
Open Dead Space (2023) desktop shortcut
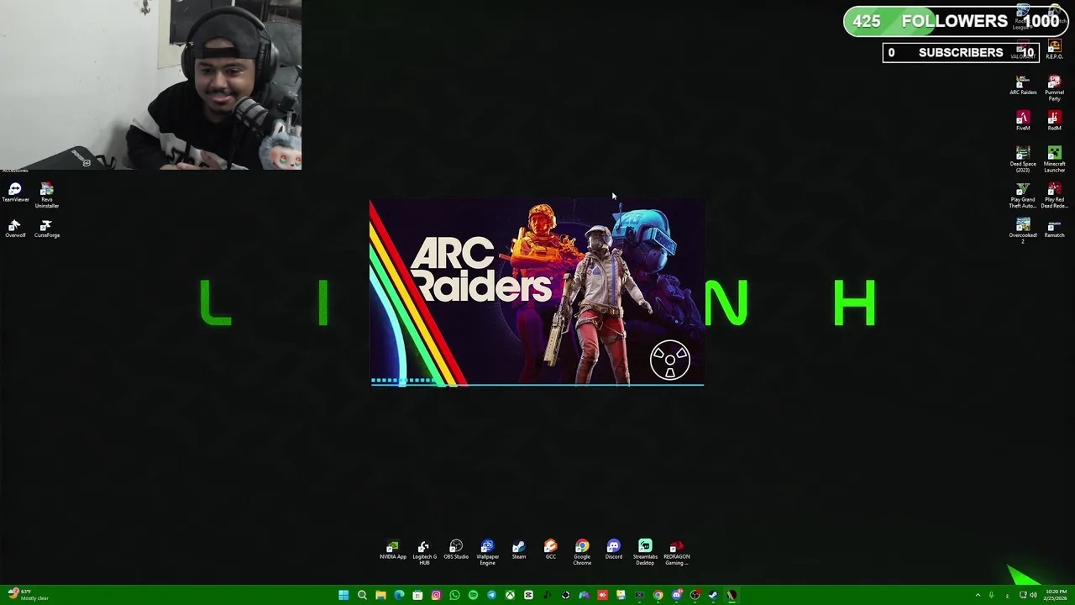click(1023, 160)
